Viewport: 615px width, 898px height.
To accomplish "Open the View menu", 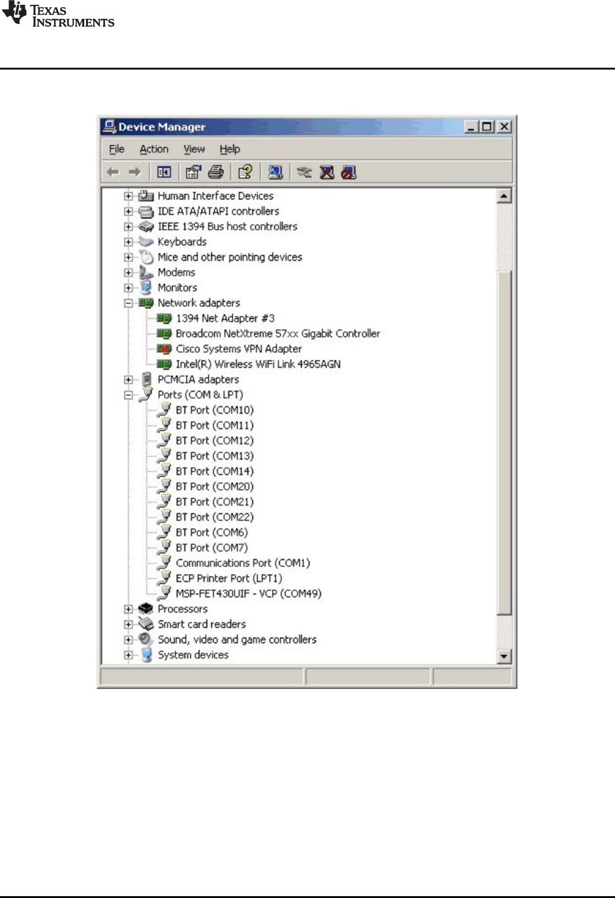I will [x=194, y=149].
